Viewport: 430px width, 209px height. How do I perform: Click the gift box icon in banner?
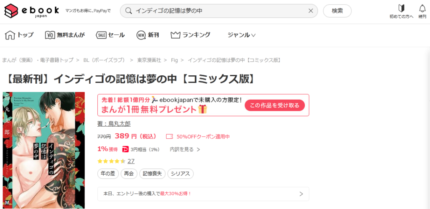(202, 109)
